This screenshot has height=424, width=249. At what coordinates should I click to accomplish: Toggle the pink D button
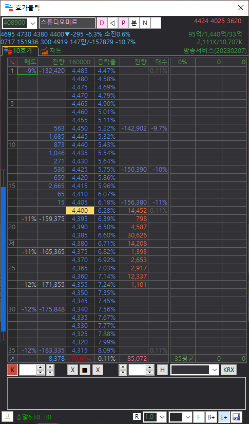click(102, 23)
